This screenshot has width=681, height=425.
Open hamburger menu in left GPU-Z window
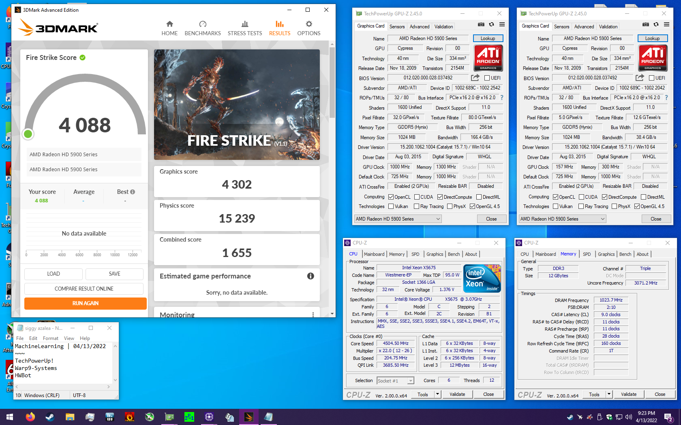tap(502, 24)
